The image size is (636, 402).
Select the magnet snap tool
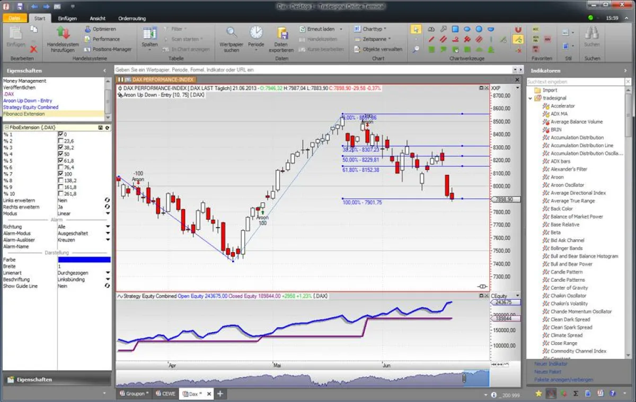click(518, 30)
